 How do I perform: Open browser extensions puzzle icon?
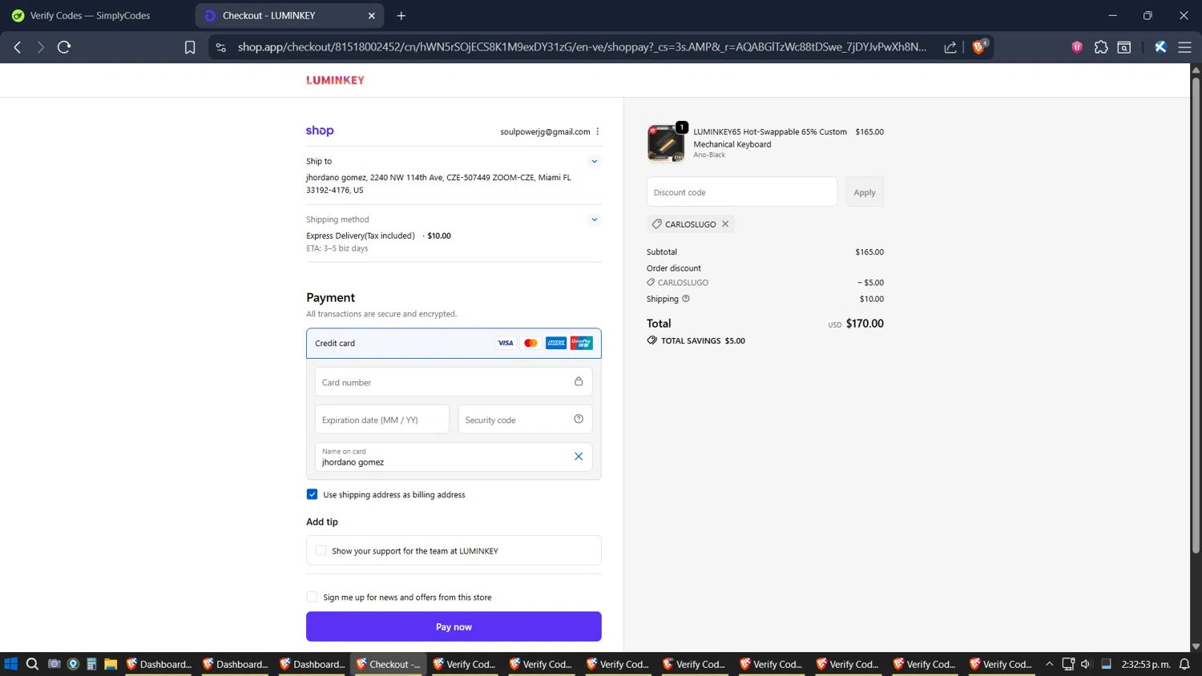[x=1101, y=47]
